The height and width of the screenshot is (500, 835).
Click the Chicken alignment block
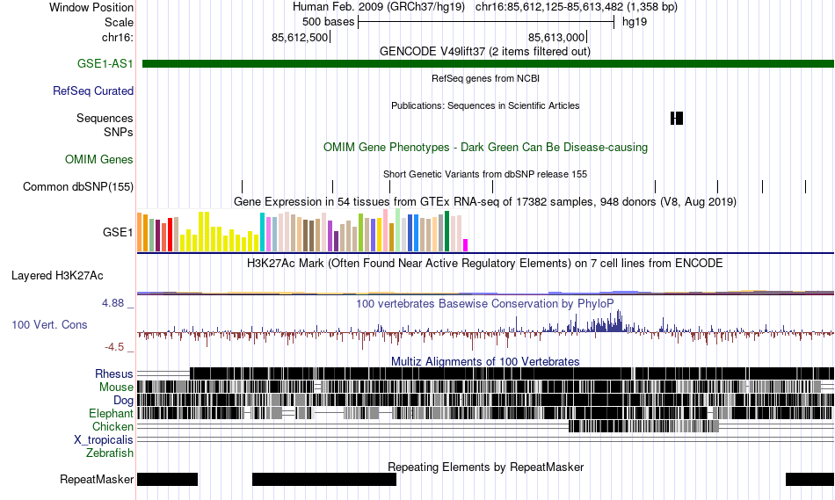[x=643, y=426]
